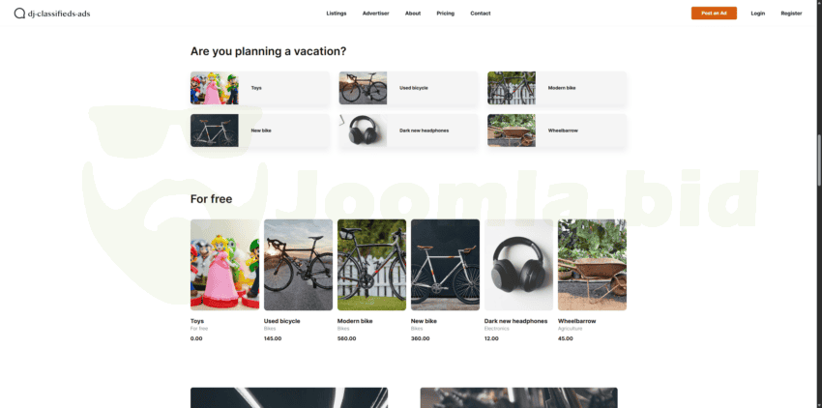The height and width of the screenshot is (408, 822).
Task: Open the small Wheelbarrow card
Action: pos(557,131)
